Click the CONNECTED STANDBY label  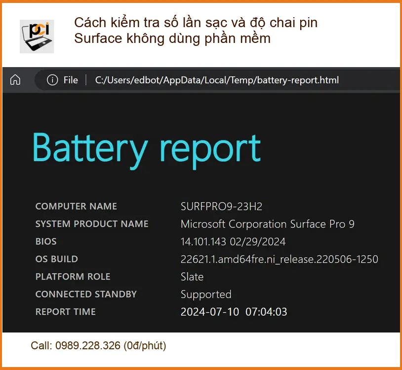[86, 294]
